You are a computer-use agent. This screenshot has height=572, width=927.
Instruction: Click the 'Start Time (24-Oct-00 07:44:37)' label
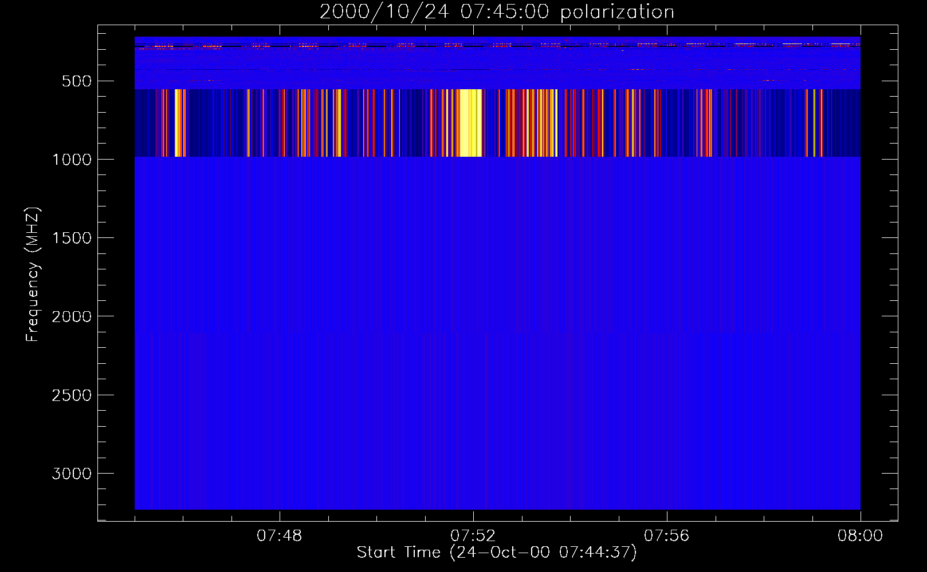(x=497, y=553)
